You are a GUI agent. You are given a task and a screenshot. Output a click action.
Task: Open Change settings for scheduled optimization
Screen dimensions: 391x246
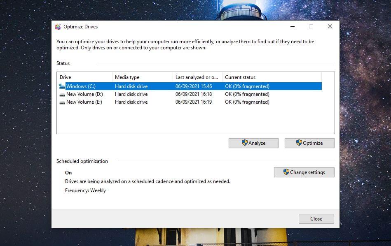point(304,172)
